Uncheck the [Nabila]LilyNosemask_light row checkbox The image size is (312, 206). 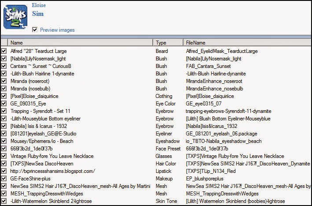(x=4, y=59)
